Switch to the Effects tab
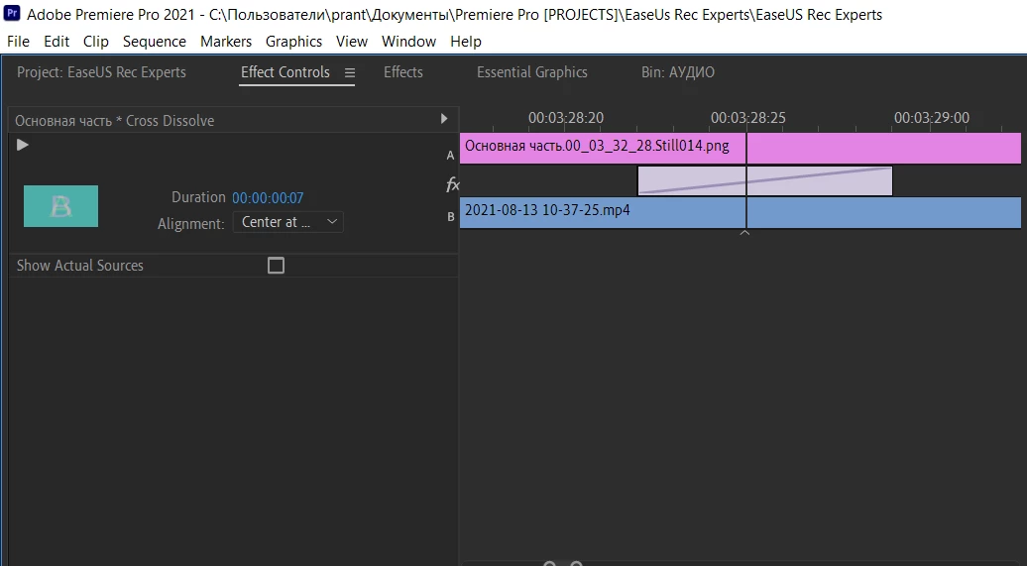The image size is (1027, 566). tap(402, 72)
